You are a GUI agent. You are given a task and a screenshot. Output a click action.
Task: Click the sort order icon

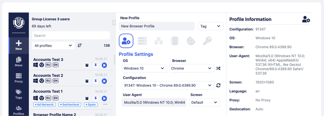click(80, 45)
